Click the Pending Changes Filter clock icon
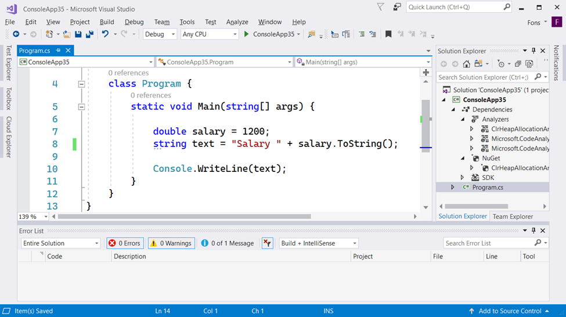The width and height of the screenshot is (566, 317). [x=501, y=64]
